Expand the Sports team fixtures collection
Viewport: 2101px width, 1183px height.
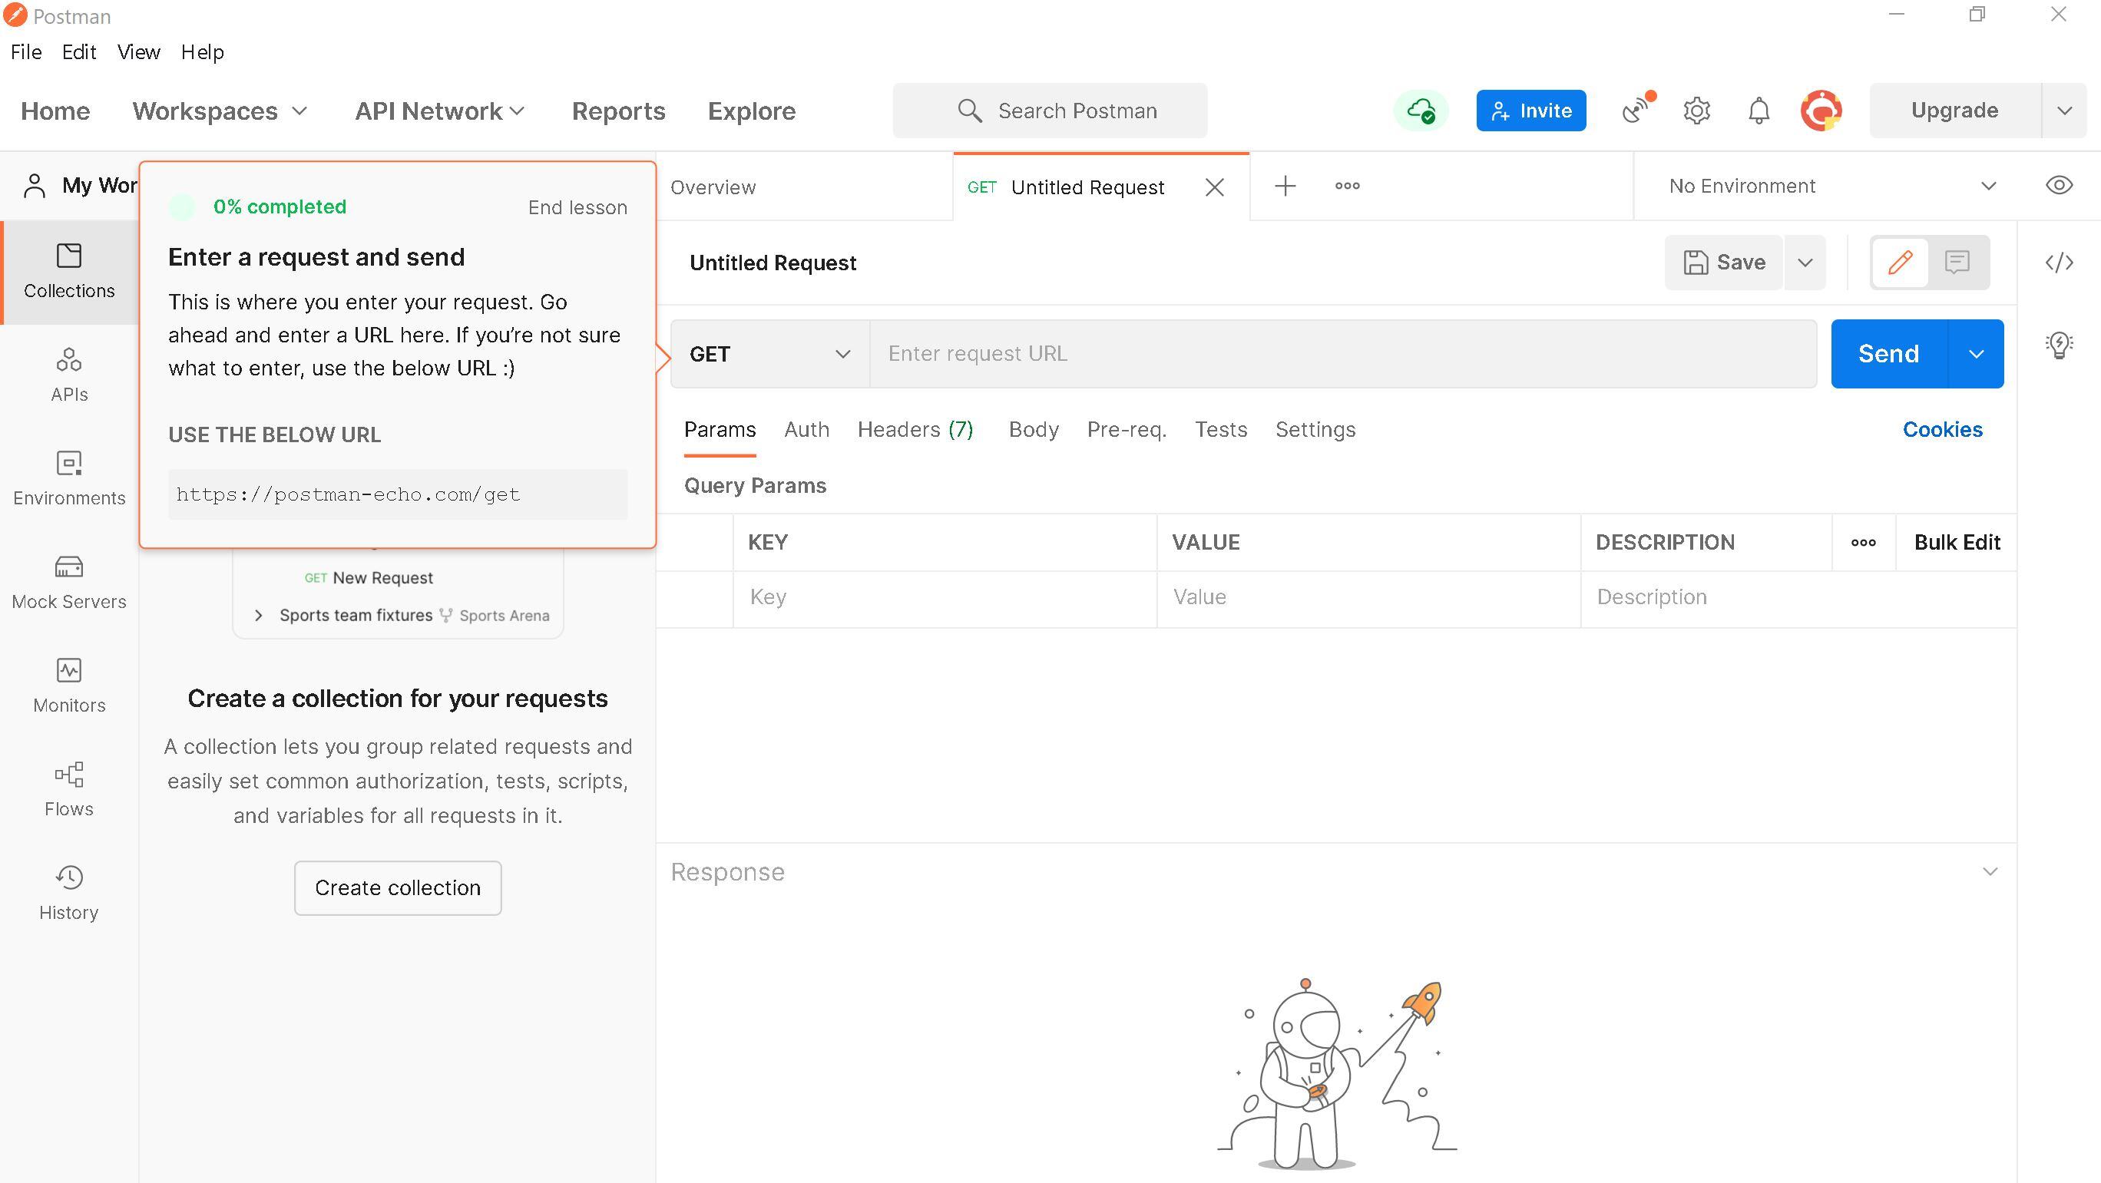point(259,616)
